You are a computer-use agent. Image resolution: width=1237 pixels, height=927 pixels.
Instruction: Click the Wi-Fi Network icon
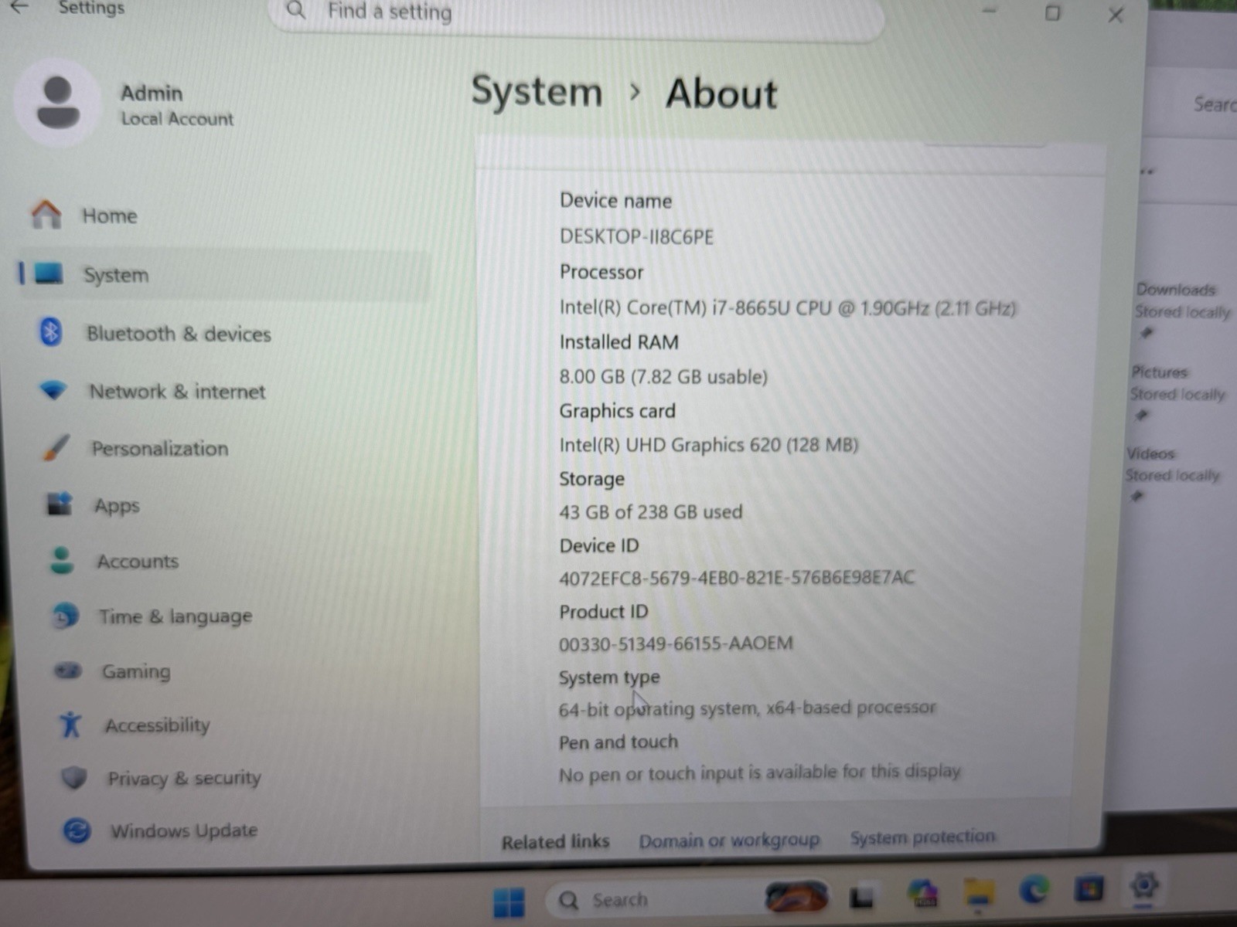click(53, 390)
